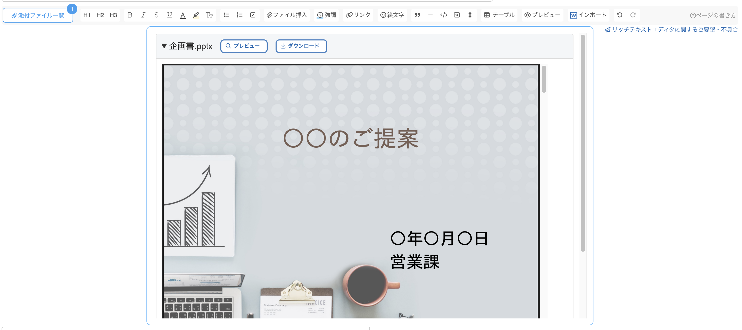
Task: Download 企画書.pptx via ダウンロード button
Action: [301, 46]
